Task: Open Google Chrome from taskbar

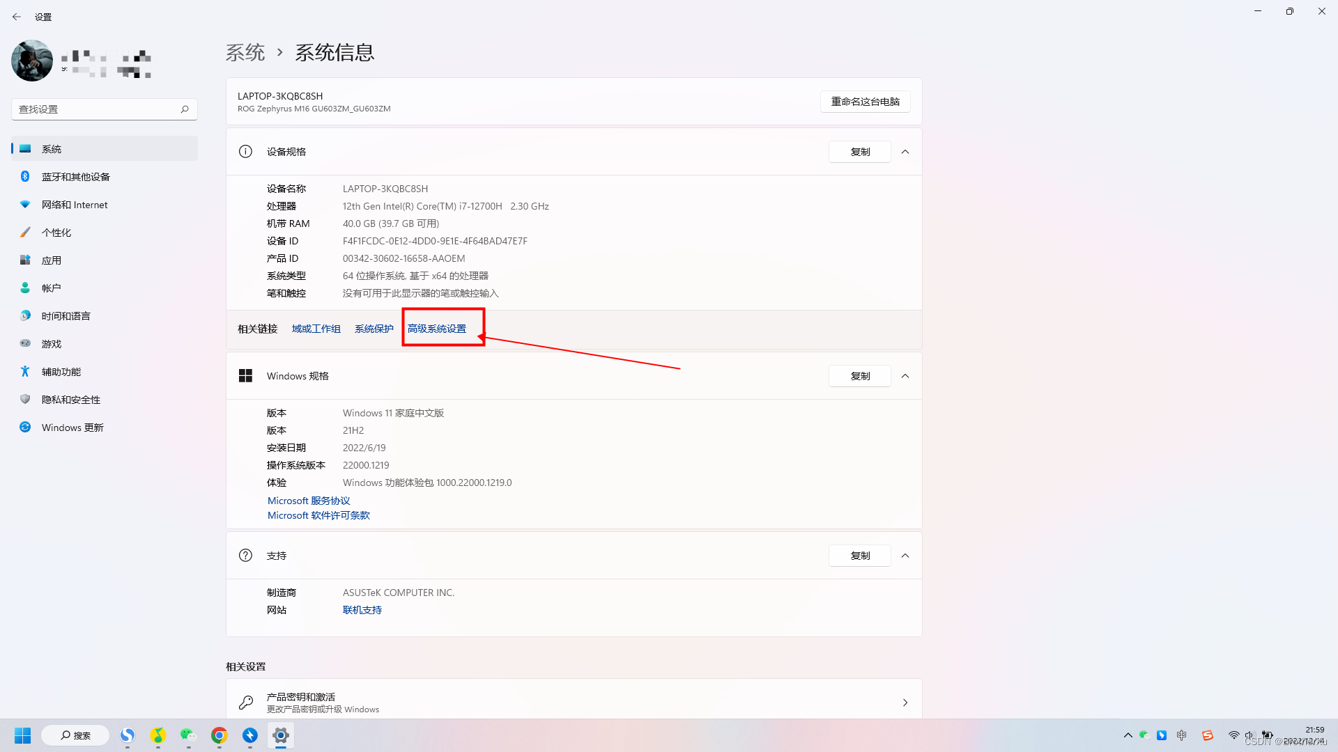Action: [220, 735]
